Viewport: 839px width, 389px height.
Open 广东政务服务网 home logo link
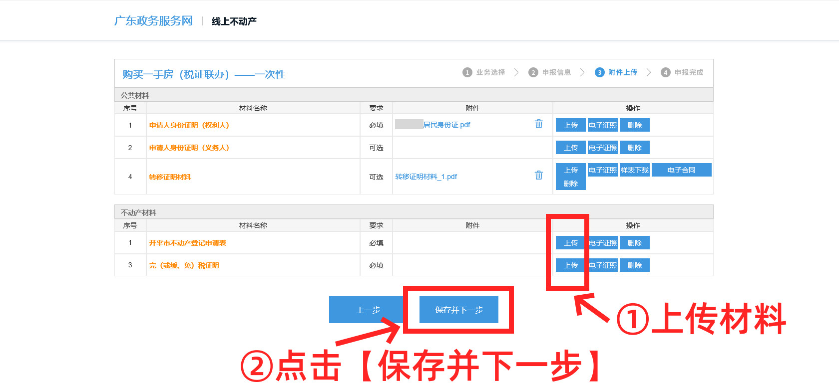click(x=153, y=21)
